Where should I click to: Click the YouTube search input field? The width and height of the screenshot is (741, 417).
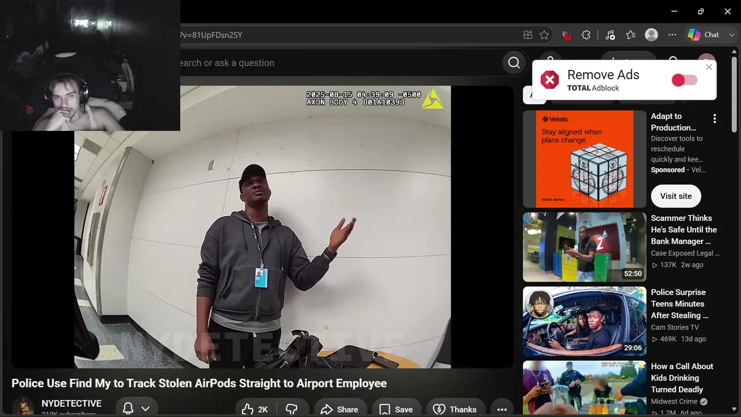pos(337,63)
